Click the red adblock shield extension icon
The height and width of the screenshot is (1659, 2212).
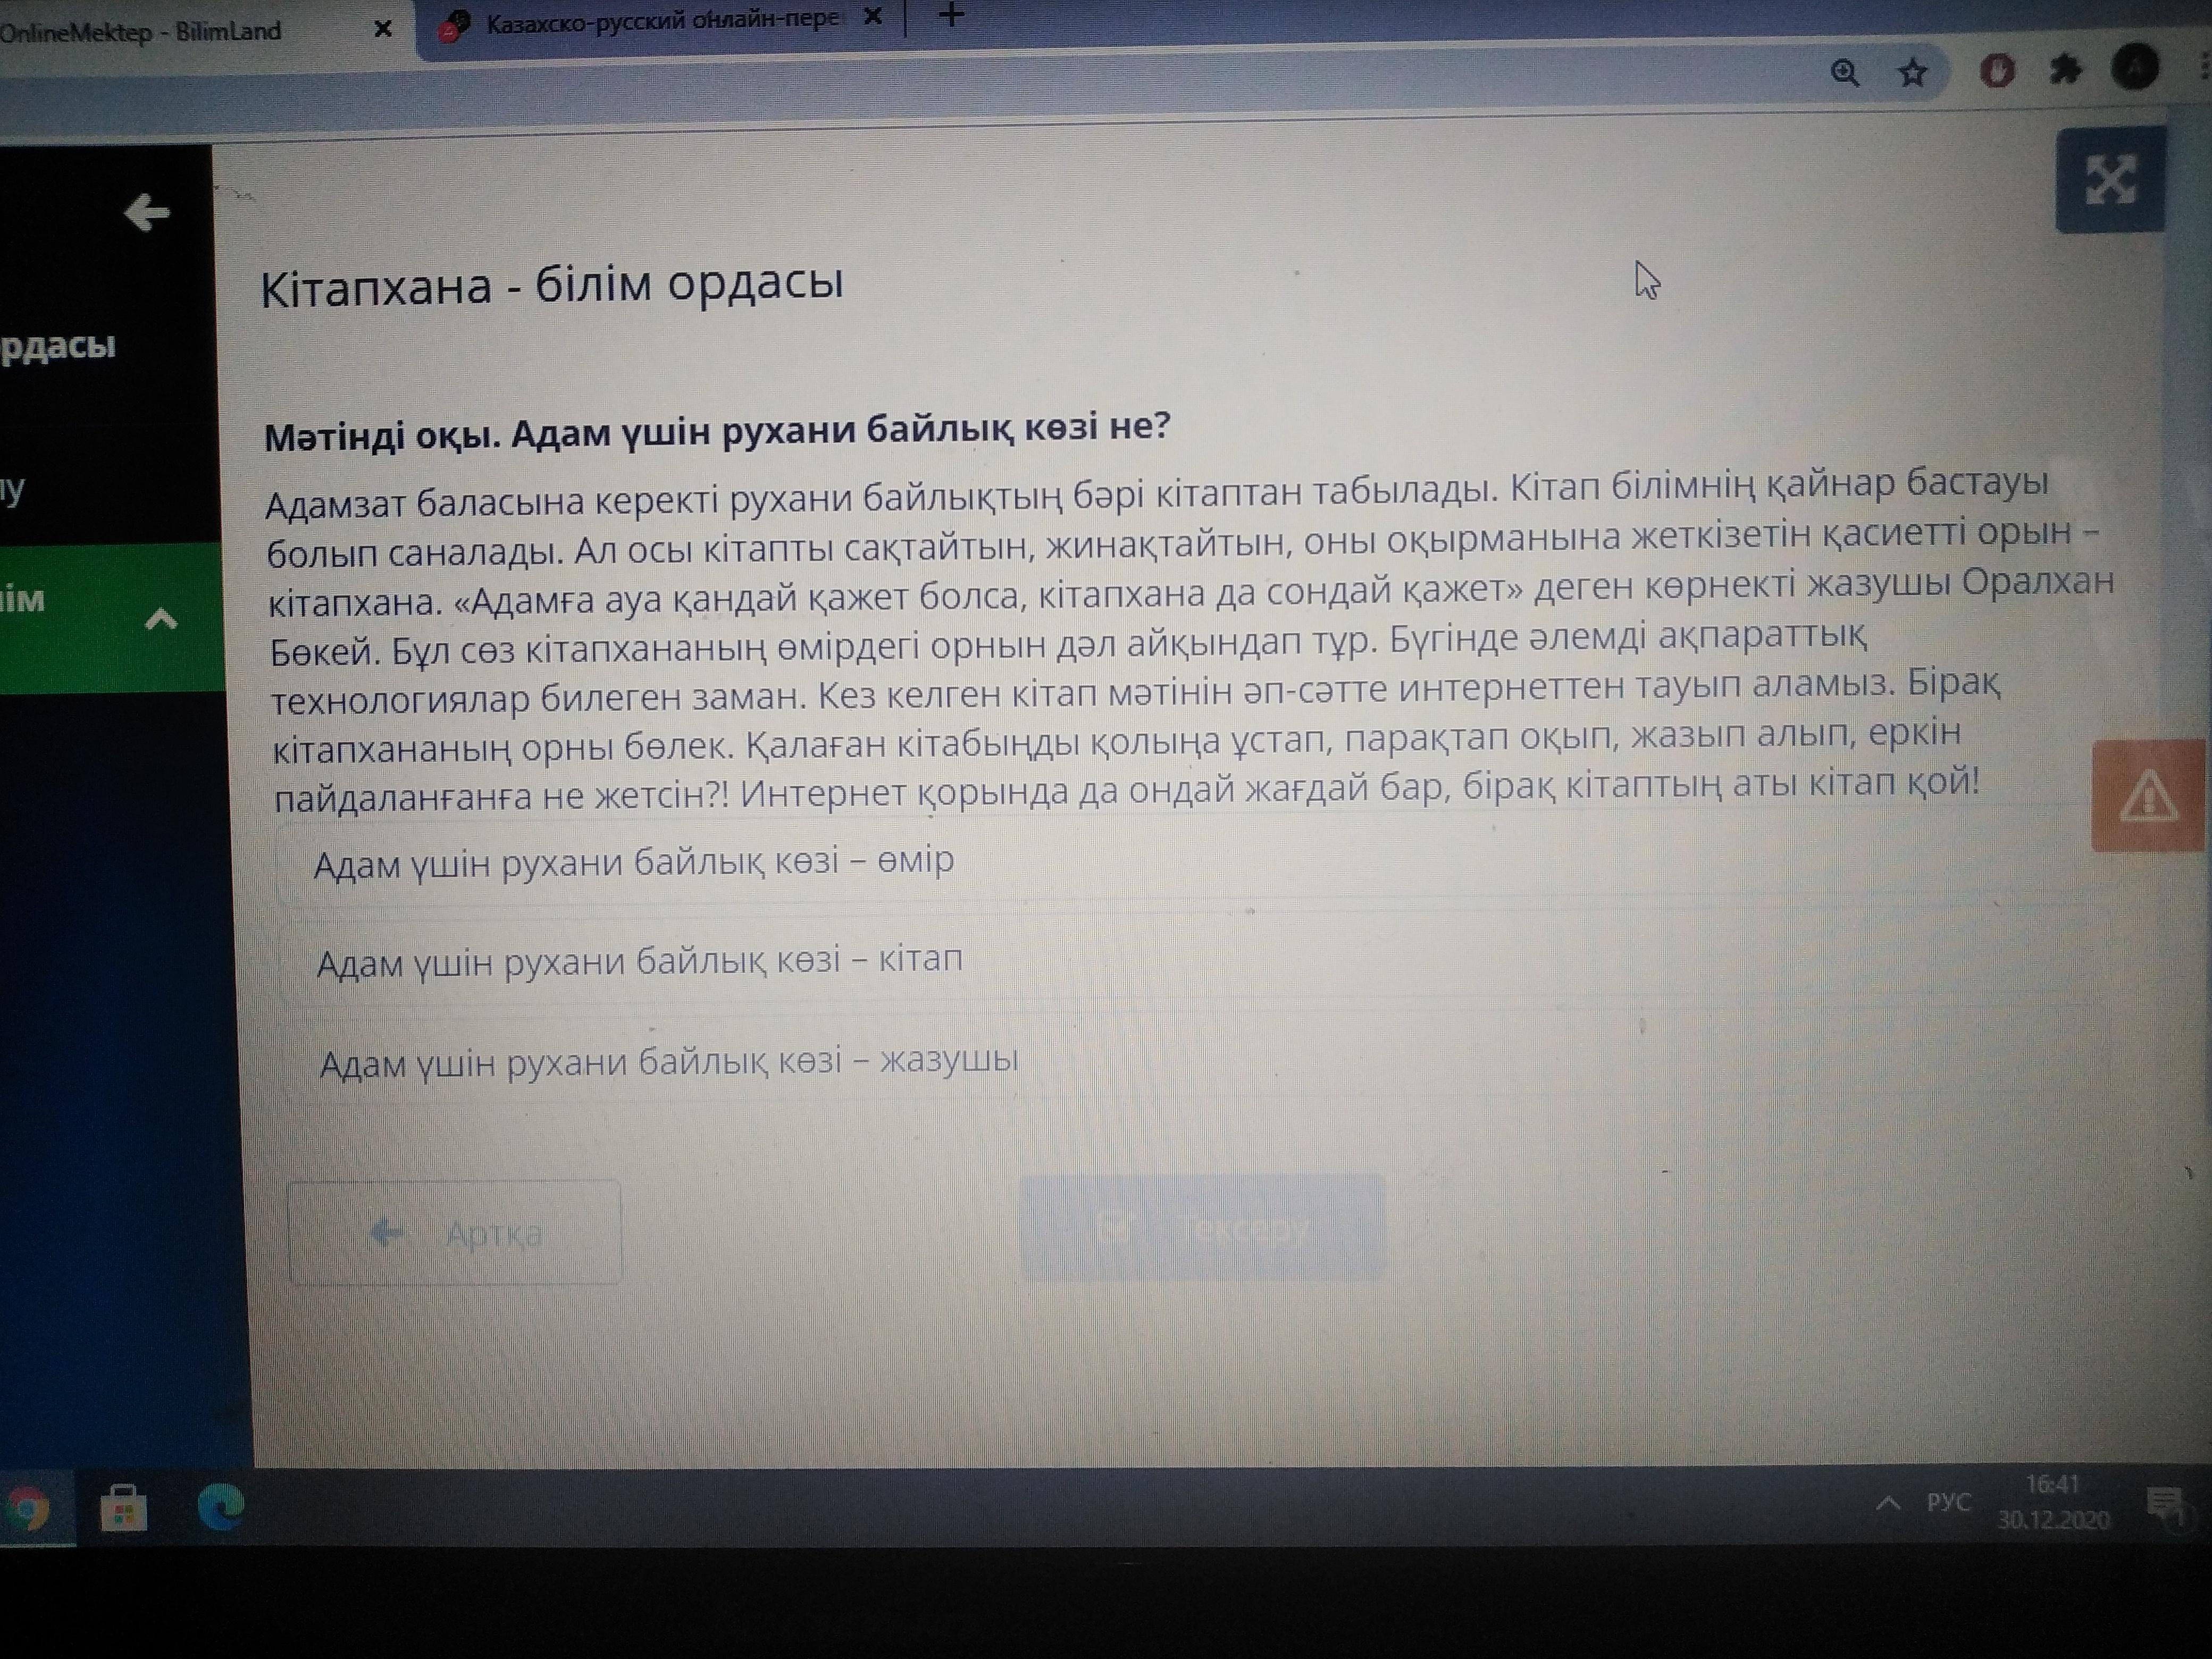pos(1997,71)
